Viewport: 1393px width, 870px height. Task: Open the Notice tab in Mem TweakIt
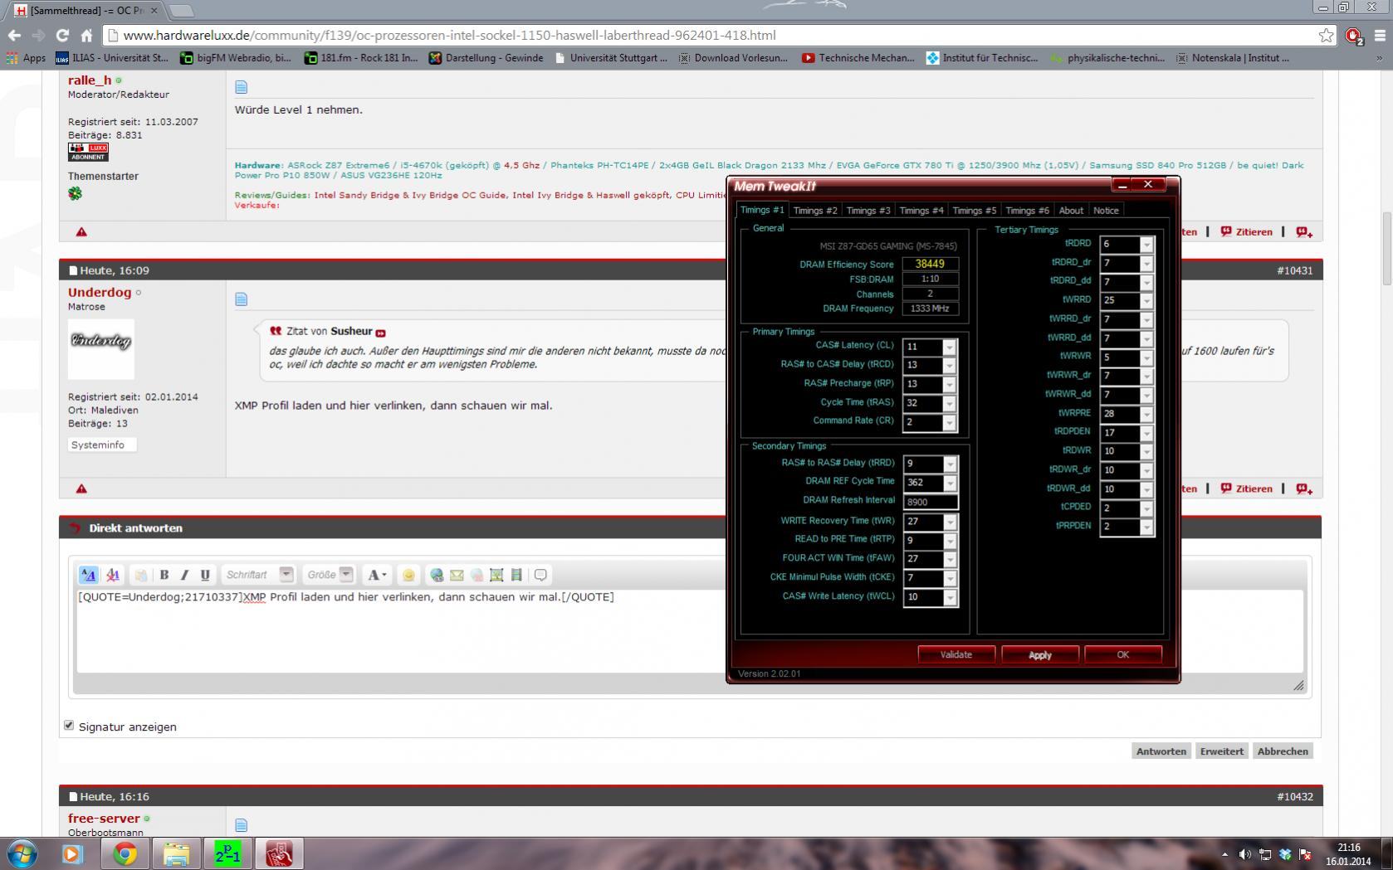pyautogui.click(x=1106, y=211)
